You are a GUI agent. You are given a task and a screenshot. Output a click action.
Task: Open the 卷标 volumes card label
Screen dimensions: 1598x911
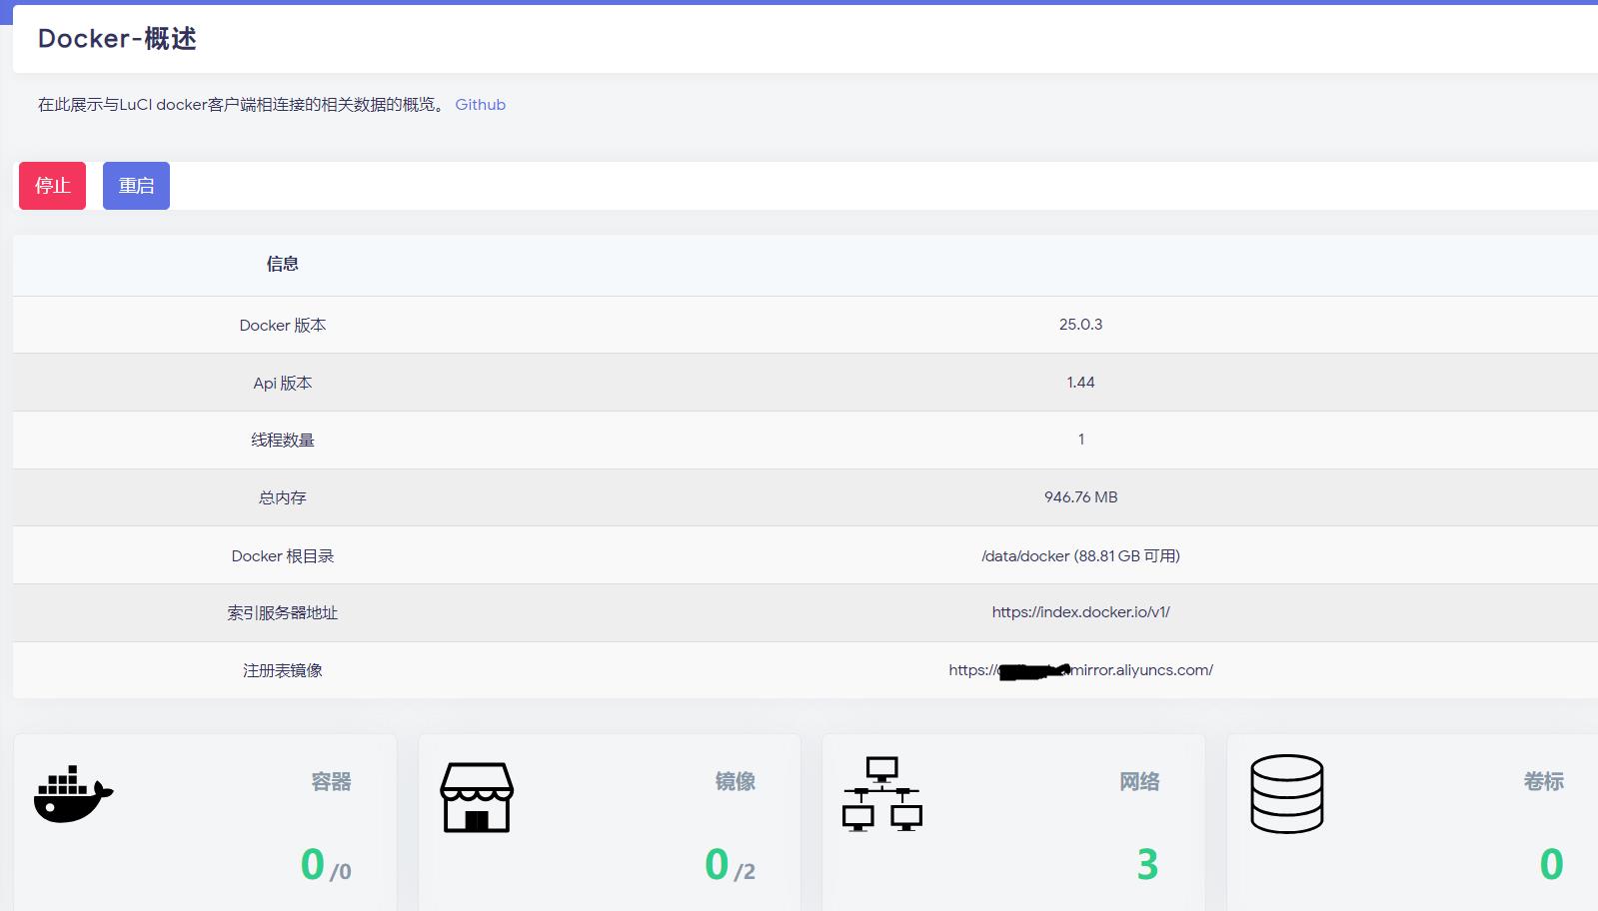1543,782
